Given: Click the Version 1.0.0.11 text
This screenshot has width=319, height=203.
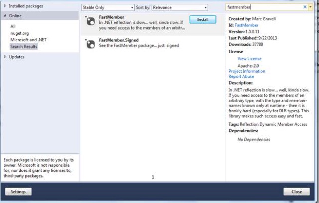Looking at the screenshot, I should coord(244,32).
